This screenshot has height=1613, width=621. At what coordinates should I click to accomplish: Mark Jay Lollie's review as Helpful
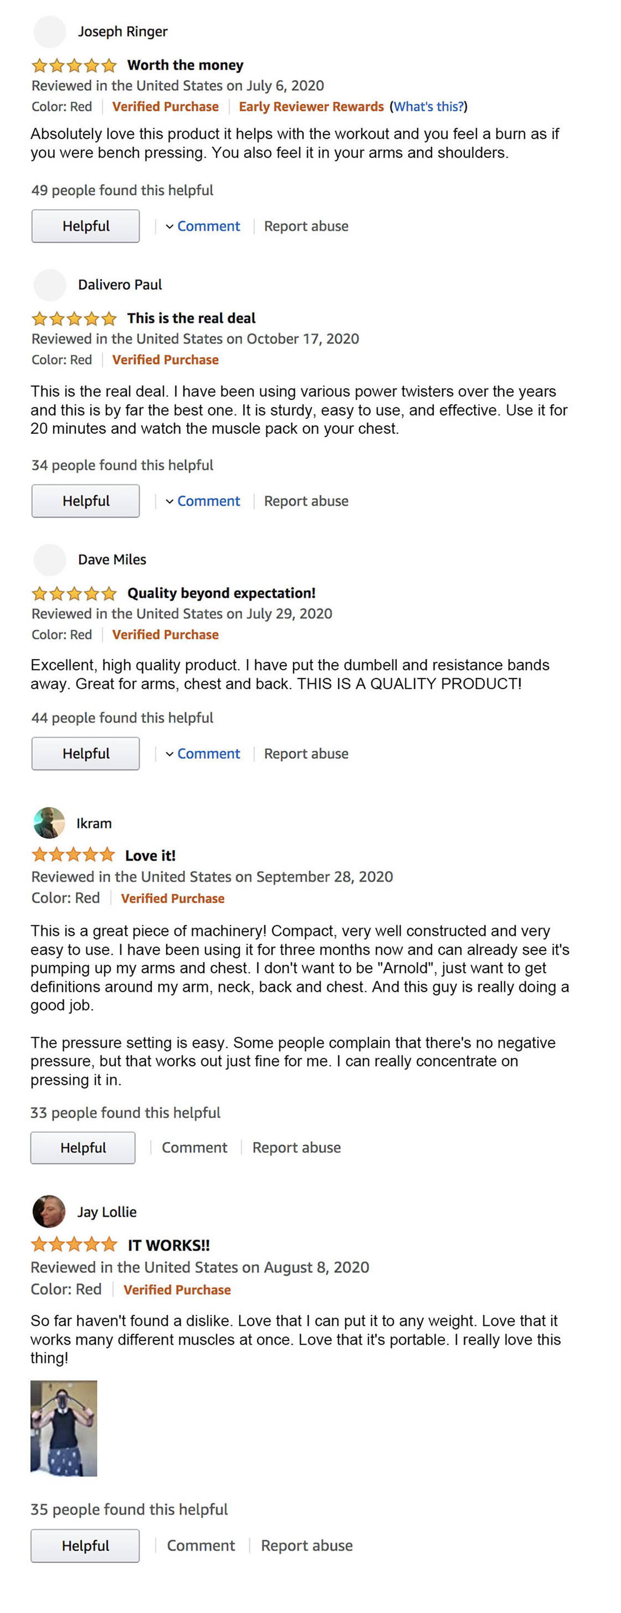click(x=85, y=1546)
